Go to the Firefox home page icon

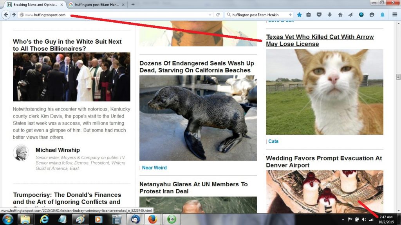(340, 15)
